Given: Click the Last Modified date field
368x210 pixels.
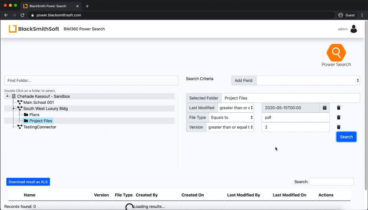Looking at the screenshot, I should coord(291,108).
